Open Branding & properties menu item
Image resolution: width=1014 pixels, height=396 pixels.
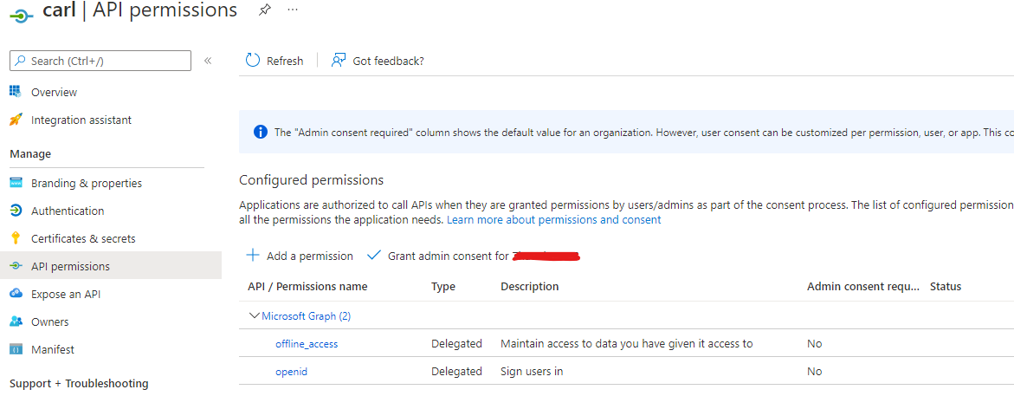click(x=86, y=183)
